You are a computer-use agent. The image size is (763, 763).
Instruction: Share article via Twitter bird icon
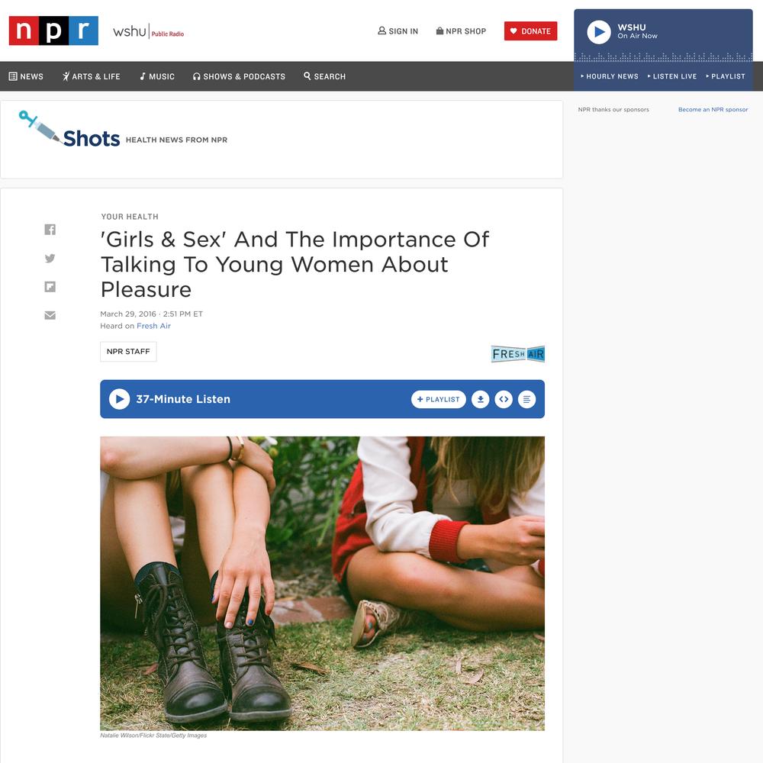click(50, 258)
